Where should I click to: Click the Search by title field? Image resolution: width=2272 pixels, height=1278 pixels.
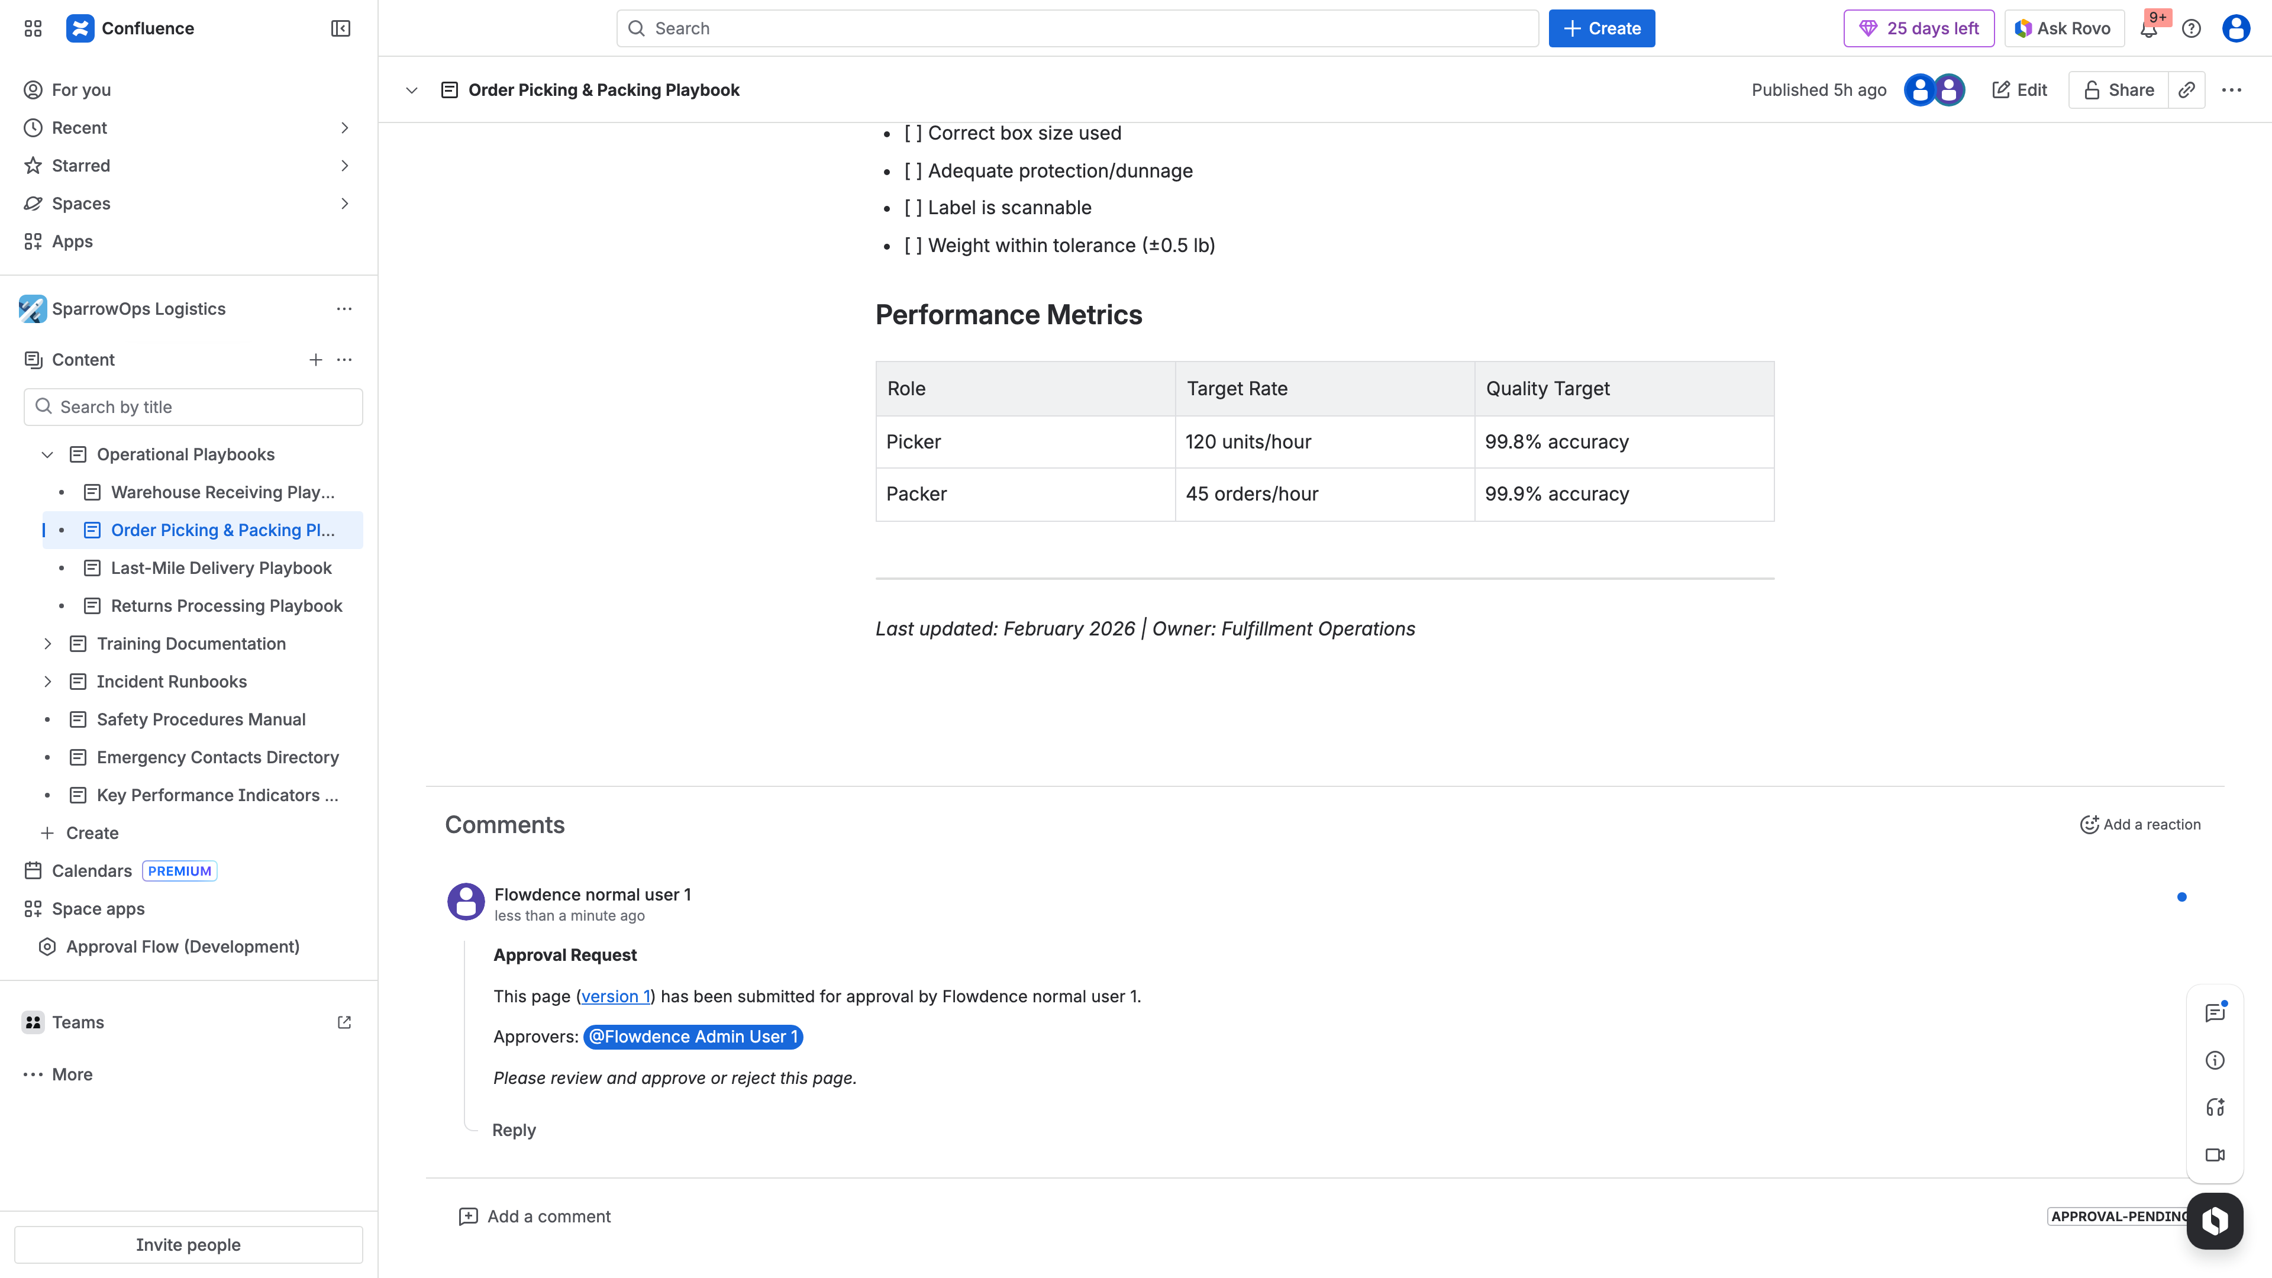click(193, 406)
